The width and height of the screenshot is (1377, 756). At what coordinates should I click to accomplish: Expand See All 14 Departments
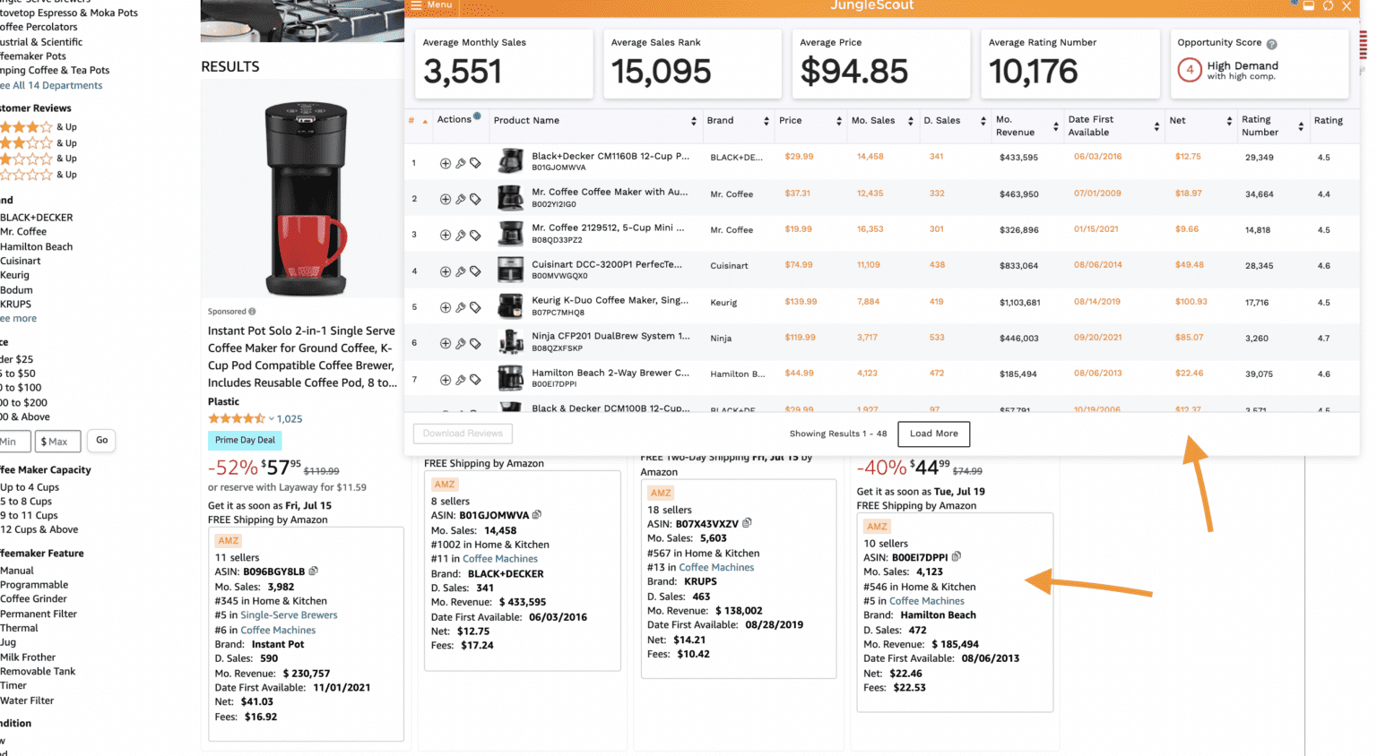[x=49, y=84]
